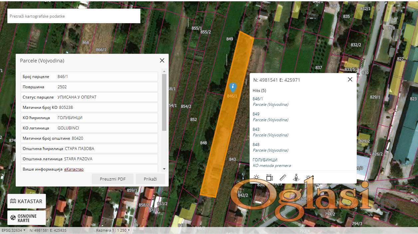This screenshot has width=418, height=234.
Task: Activate the ruler measure tool
Action: (283, 177)
